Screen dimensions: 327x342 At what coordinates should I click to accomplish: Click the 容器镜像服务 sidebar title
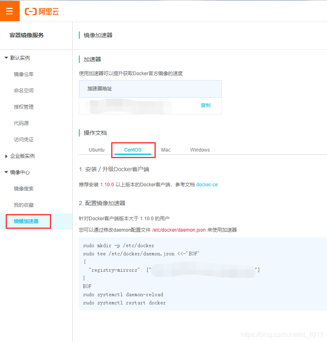(x=27, y=35)
